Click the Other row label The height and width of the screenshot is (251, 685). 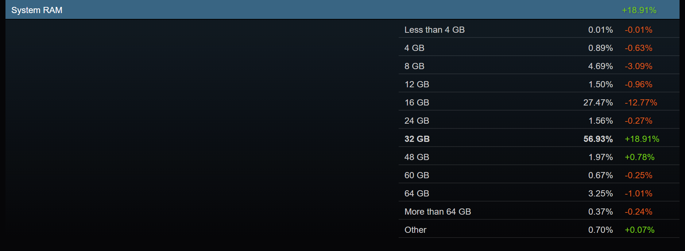(415, 230)
